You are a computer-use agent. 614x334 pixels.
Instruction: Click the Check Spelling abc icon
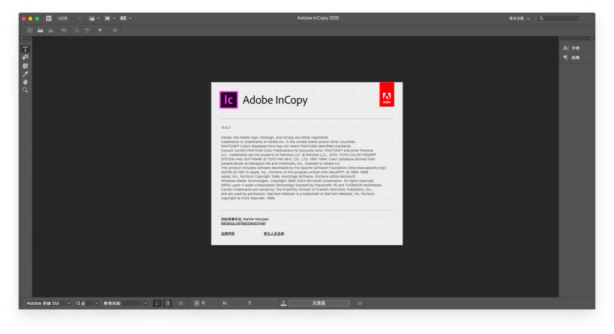click(x=87, y=30)
